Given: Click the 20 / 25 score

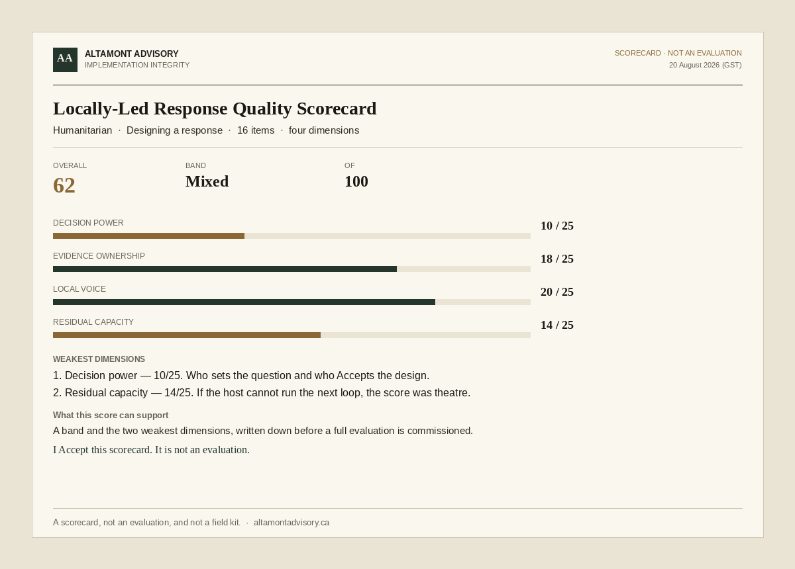Looking at the screenshot, I should point(557,292).
